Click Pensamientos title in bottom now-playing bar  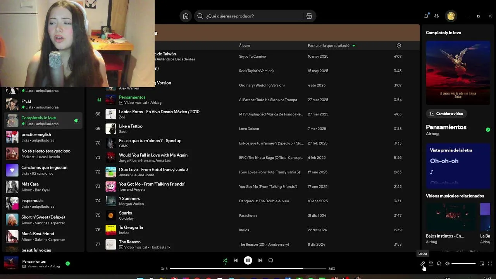tap(34, 261)
